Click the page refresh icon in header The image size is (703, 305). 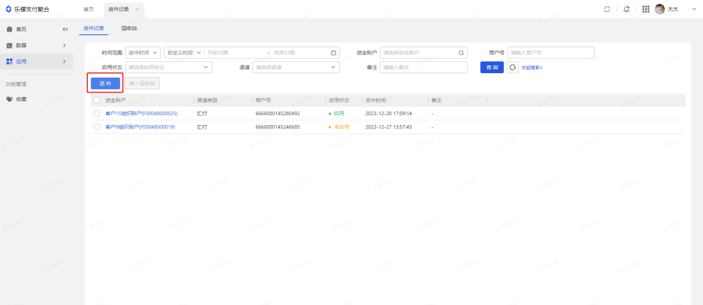pyautogui.click(x=607, y=9)
